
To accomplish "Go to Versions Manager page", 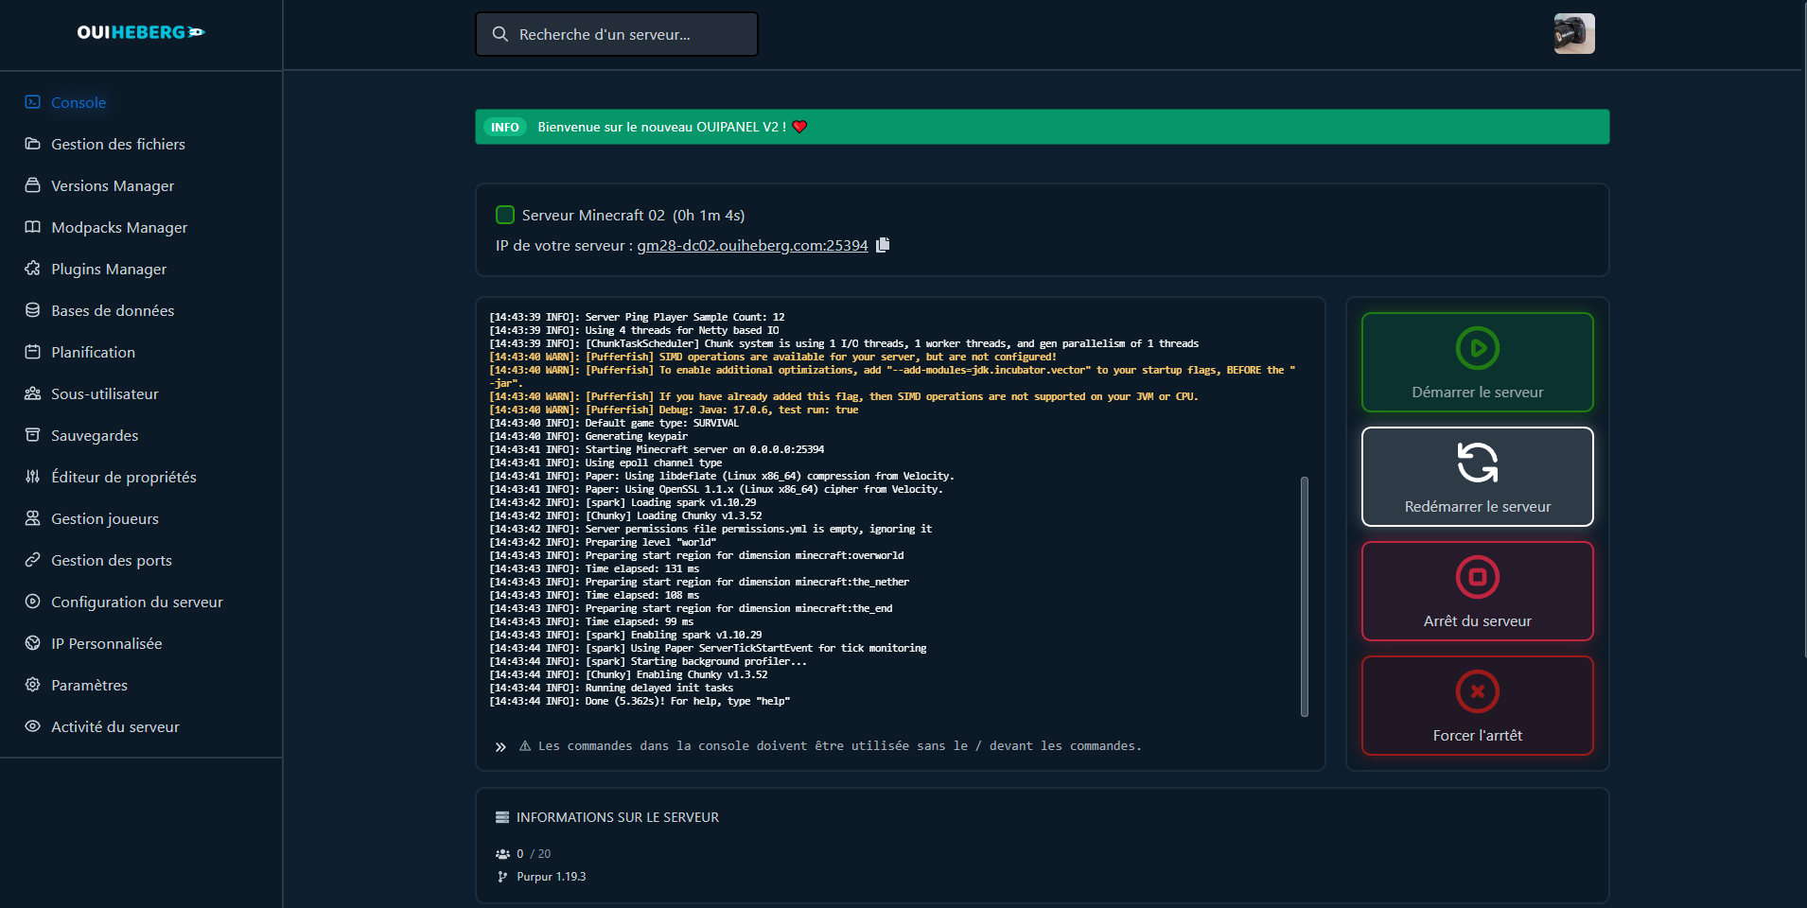I will coord(113,185).
